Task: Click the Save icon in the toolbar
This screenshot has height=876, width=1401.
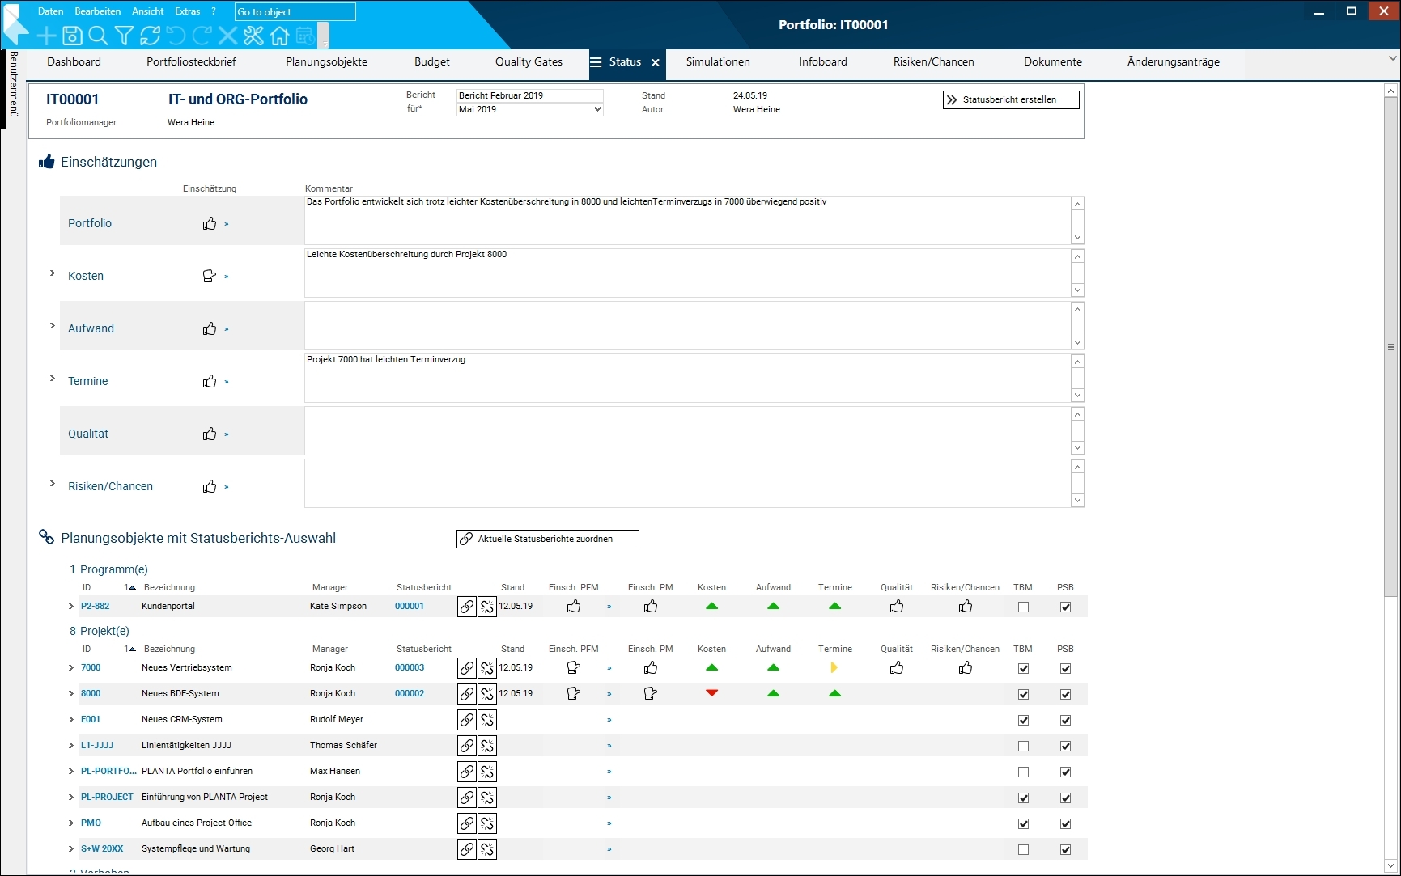Action: tap(72, 36)
